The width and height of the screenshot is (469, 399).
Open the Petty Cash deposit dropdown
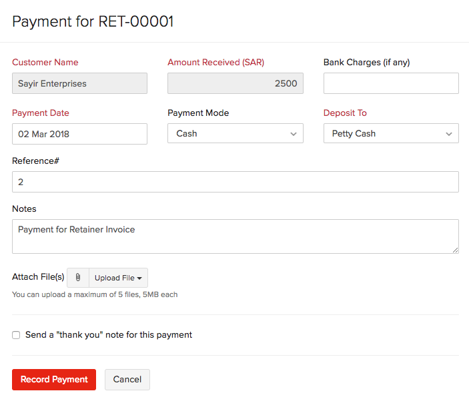(x=391, y=133)
